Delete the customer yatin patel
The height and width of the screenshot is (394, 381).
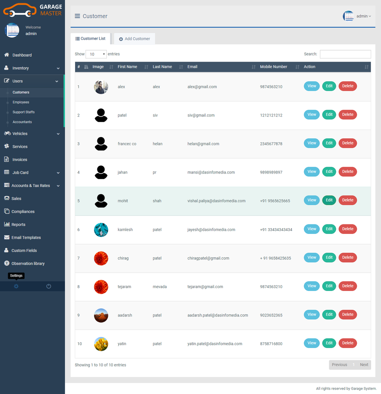[347, 343]
